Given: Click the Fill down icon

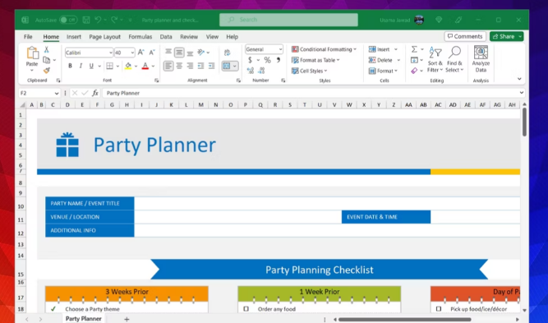Looking at the screenshot, I should (x=414, y=60).
